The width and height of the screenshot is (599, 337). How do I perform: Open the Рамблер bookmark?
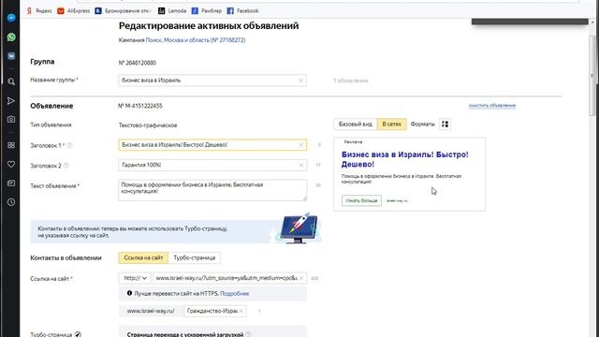pyautogui.click(x=207, y=11)
